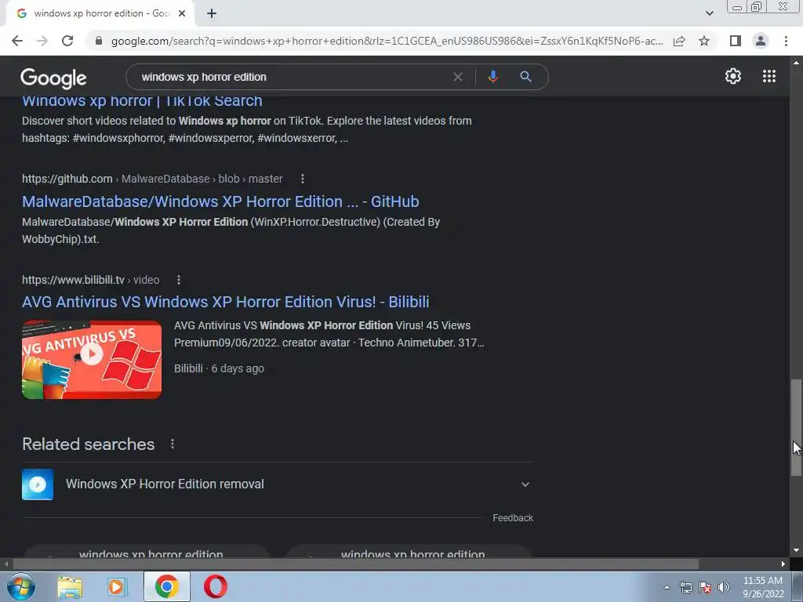Click the browser forward arrow
This screenshot has width=803, height=602.
(42, 41)
